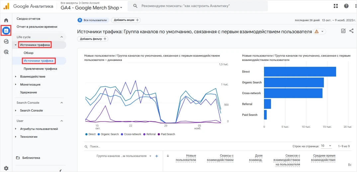357x172 pixels.
Task: Open the date range 13 окт. – 9 нояб.
Action: tap(338, 20)
